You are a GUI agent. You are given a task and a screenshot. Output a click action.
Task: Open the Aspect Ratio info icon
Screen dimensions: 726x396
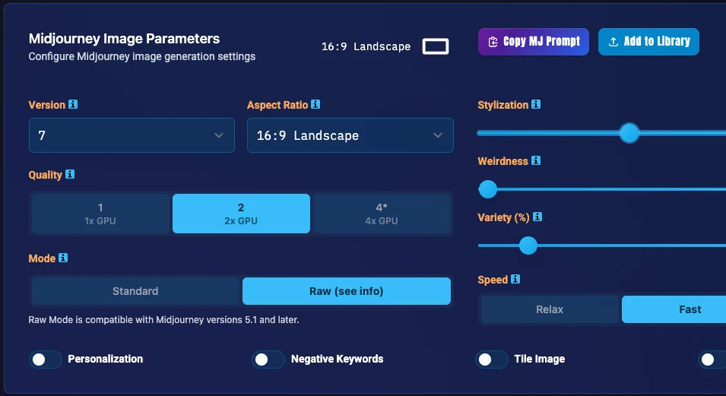point(315,104)
